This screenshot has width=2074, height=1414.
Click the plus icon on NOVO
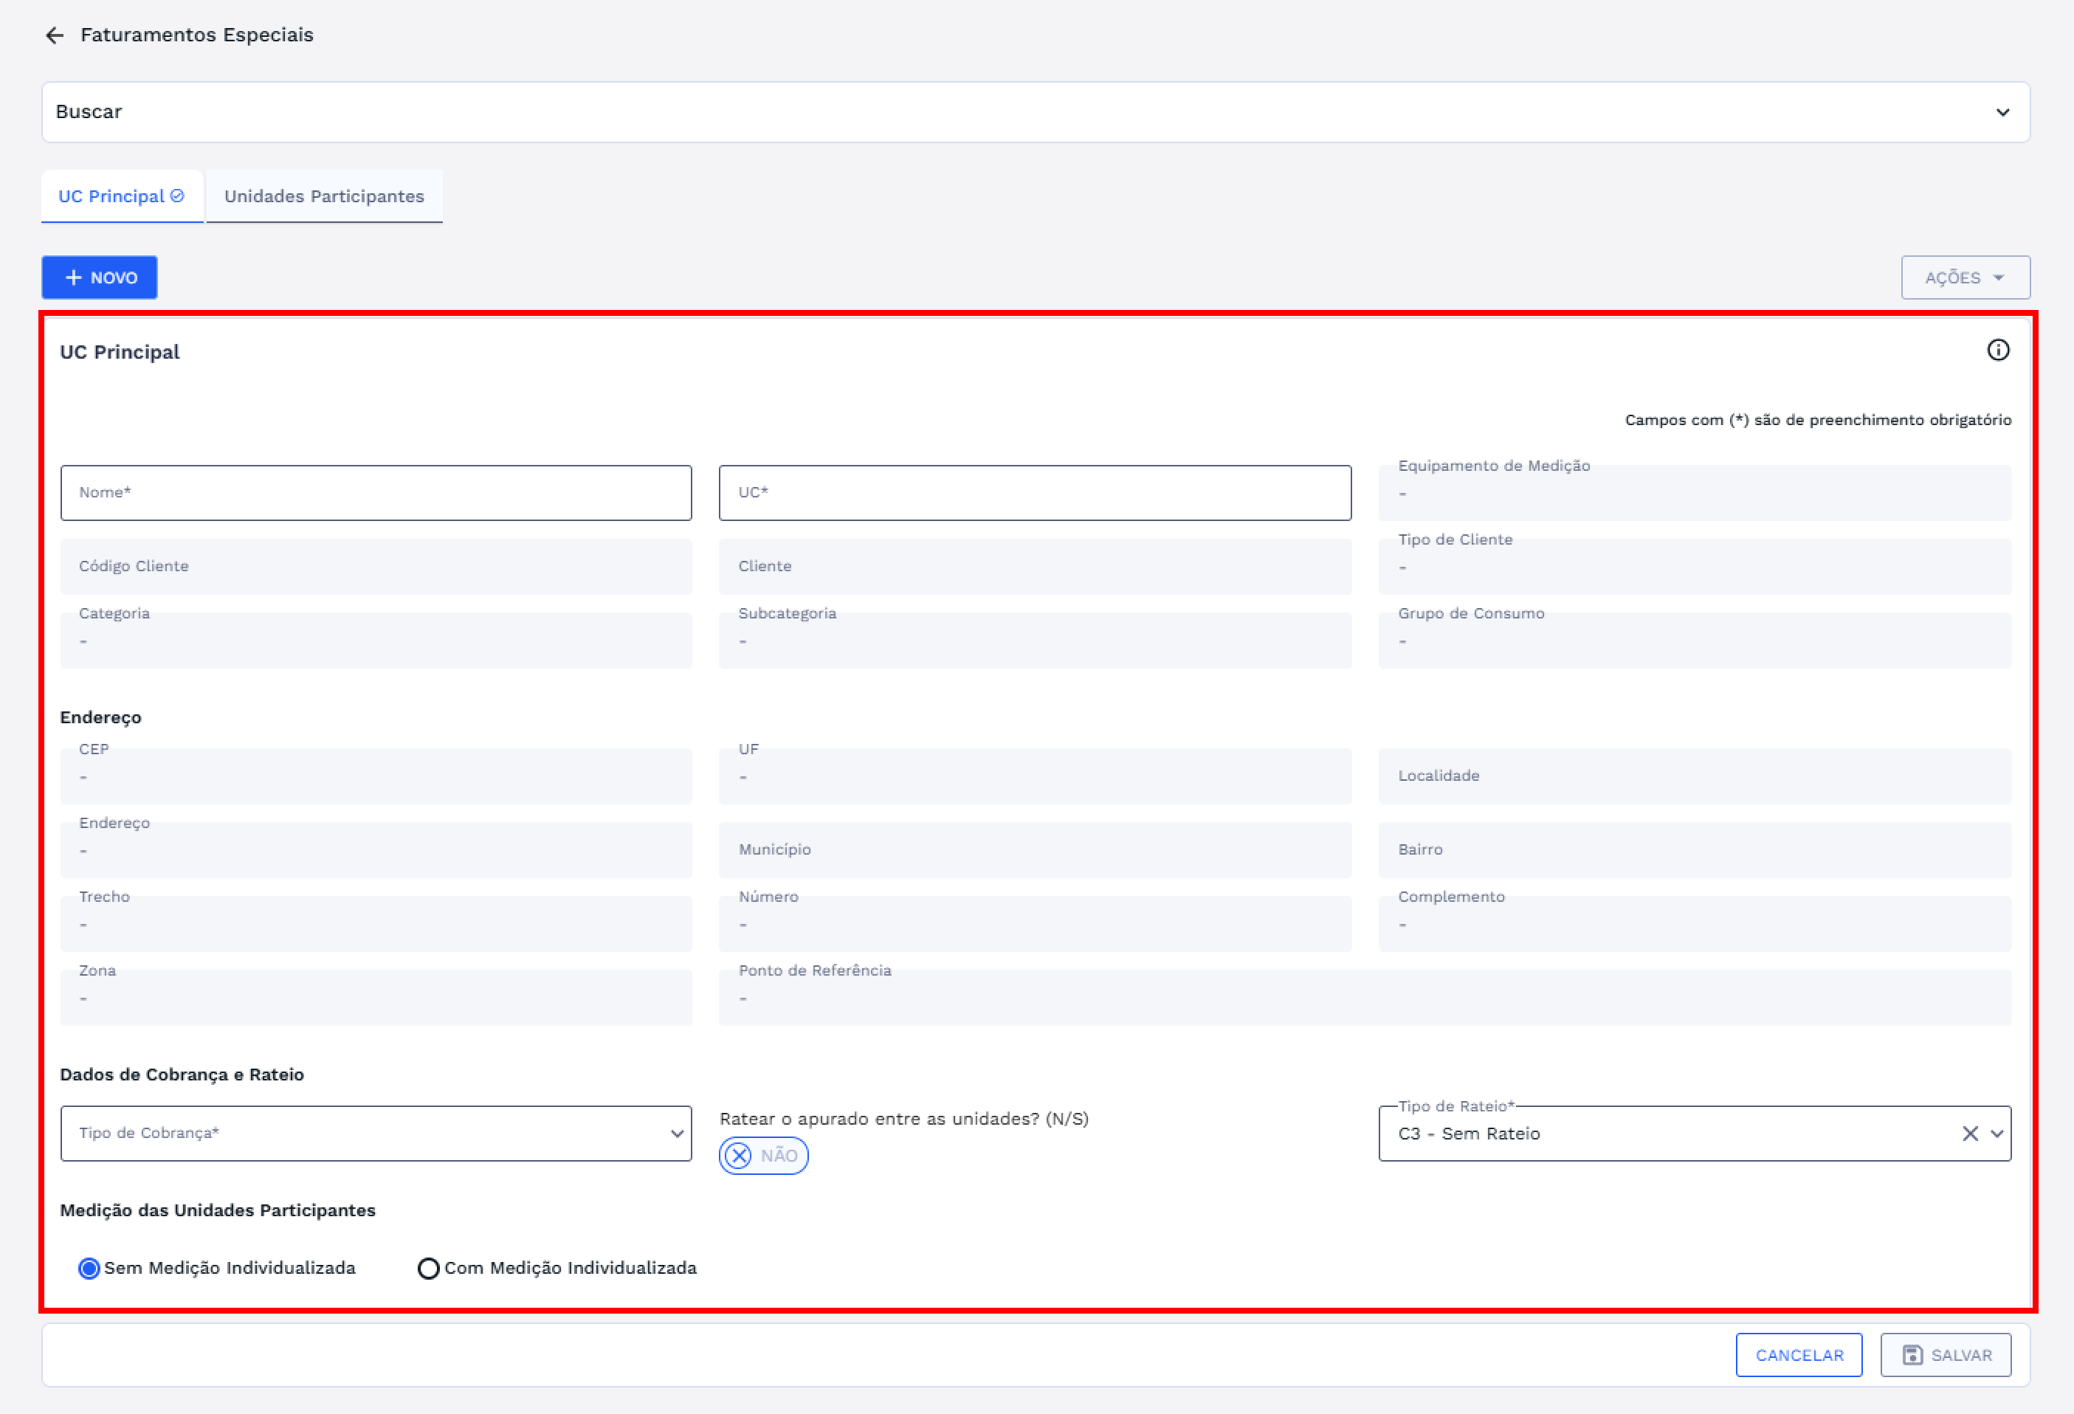74,277
